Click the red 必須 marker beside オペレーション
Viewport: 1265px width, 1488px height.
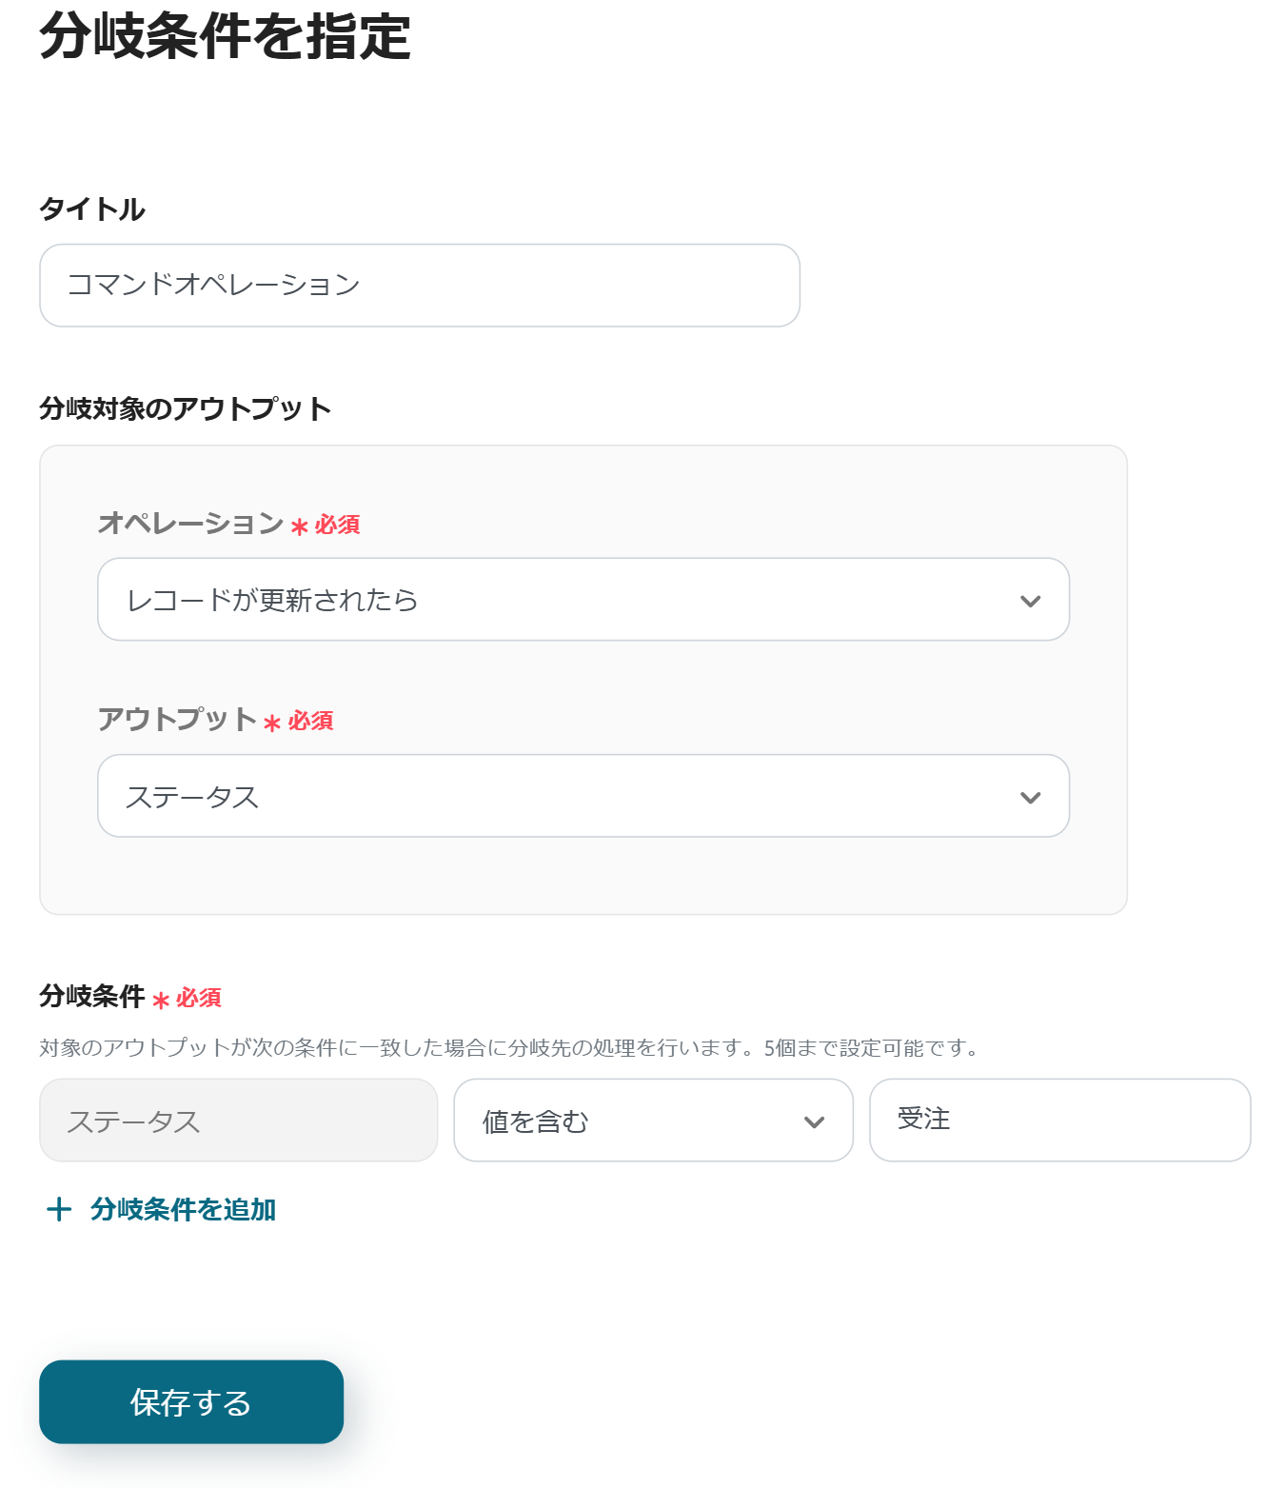pyautogui.click(x=337, y=525)
